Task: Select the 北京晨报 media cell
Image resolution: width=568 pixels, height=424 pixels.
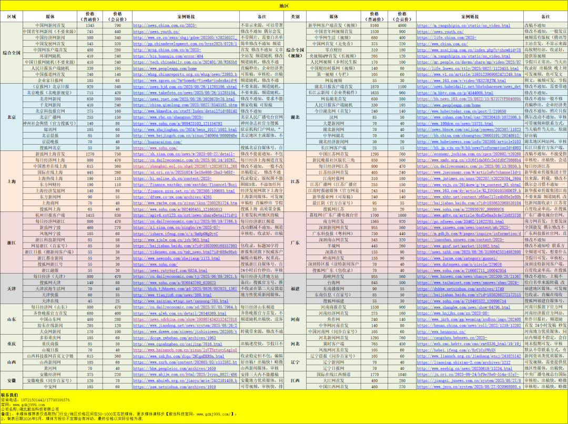Action: coord(50,136)
